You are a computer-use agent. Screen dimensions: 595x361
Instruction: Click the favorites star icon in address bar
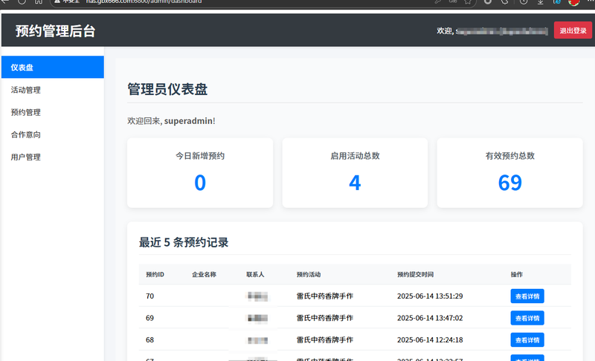468,2
